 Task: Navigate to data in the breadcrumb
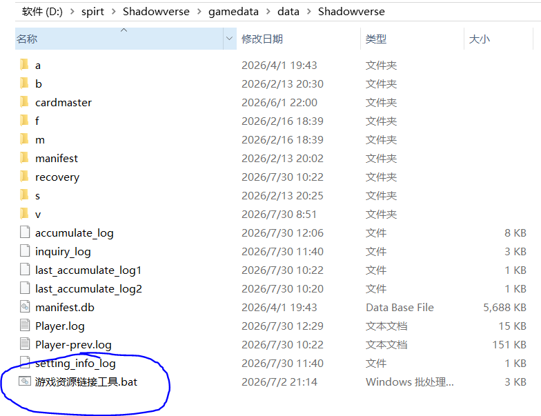pyautogui.click(x=288, y=12)
